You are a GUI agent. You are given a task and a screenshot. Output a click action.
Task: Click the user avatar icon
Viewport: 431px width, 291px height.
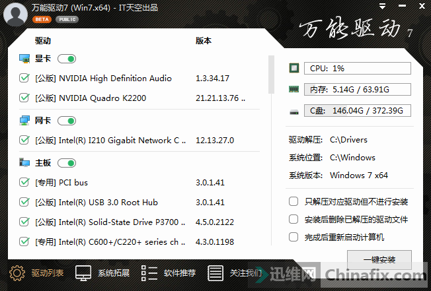[15, 15]
